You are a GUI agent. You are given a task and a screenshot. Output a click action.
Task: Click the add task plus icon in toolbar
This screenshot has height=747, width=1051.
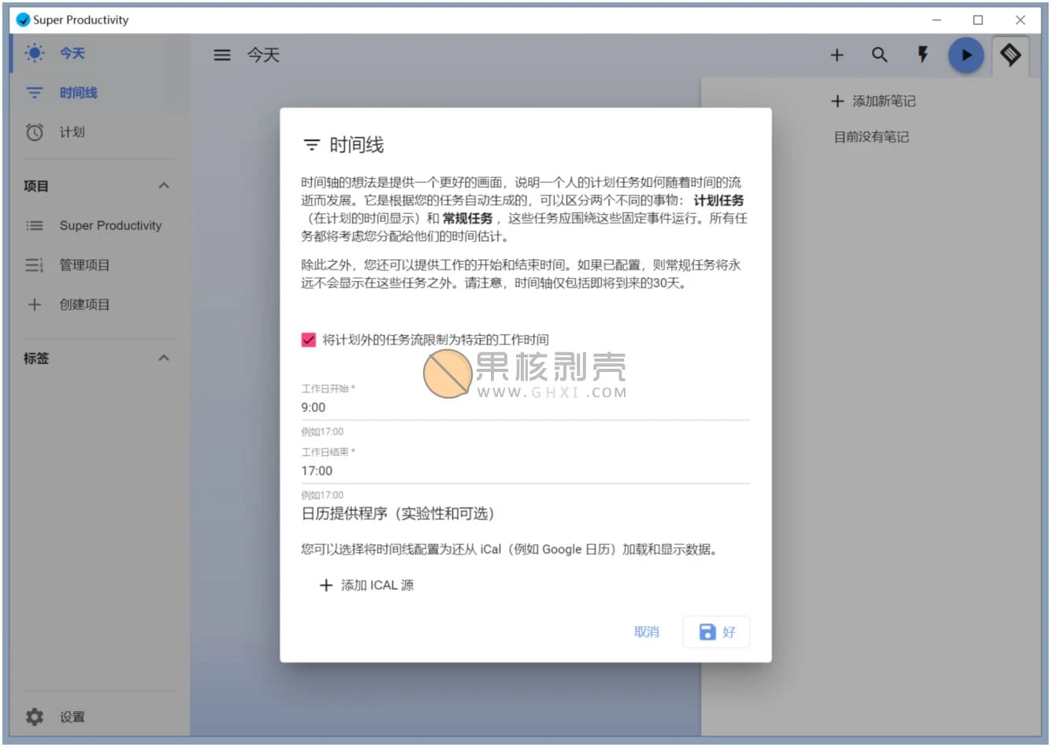point(837,55)
